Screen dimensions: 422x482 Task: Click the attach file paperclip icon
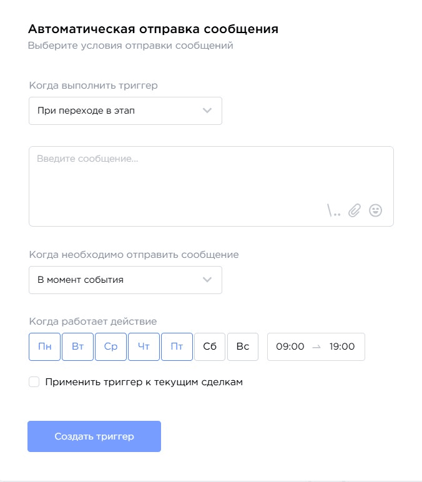point(355,210)
